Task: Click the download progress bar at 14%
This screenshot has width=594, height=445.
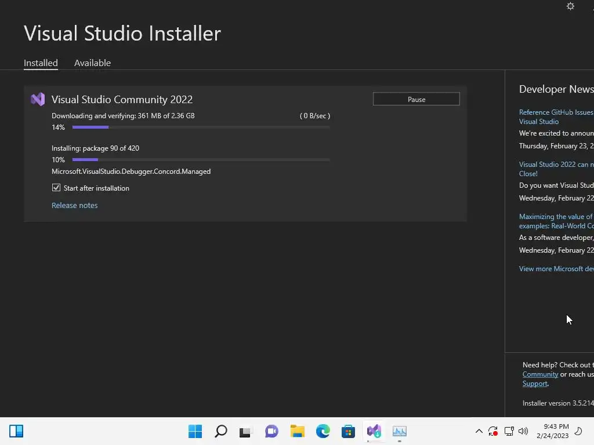Action: click(x=201, y=127)
